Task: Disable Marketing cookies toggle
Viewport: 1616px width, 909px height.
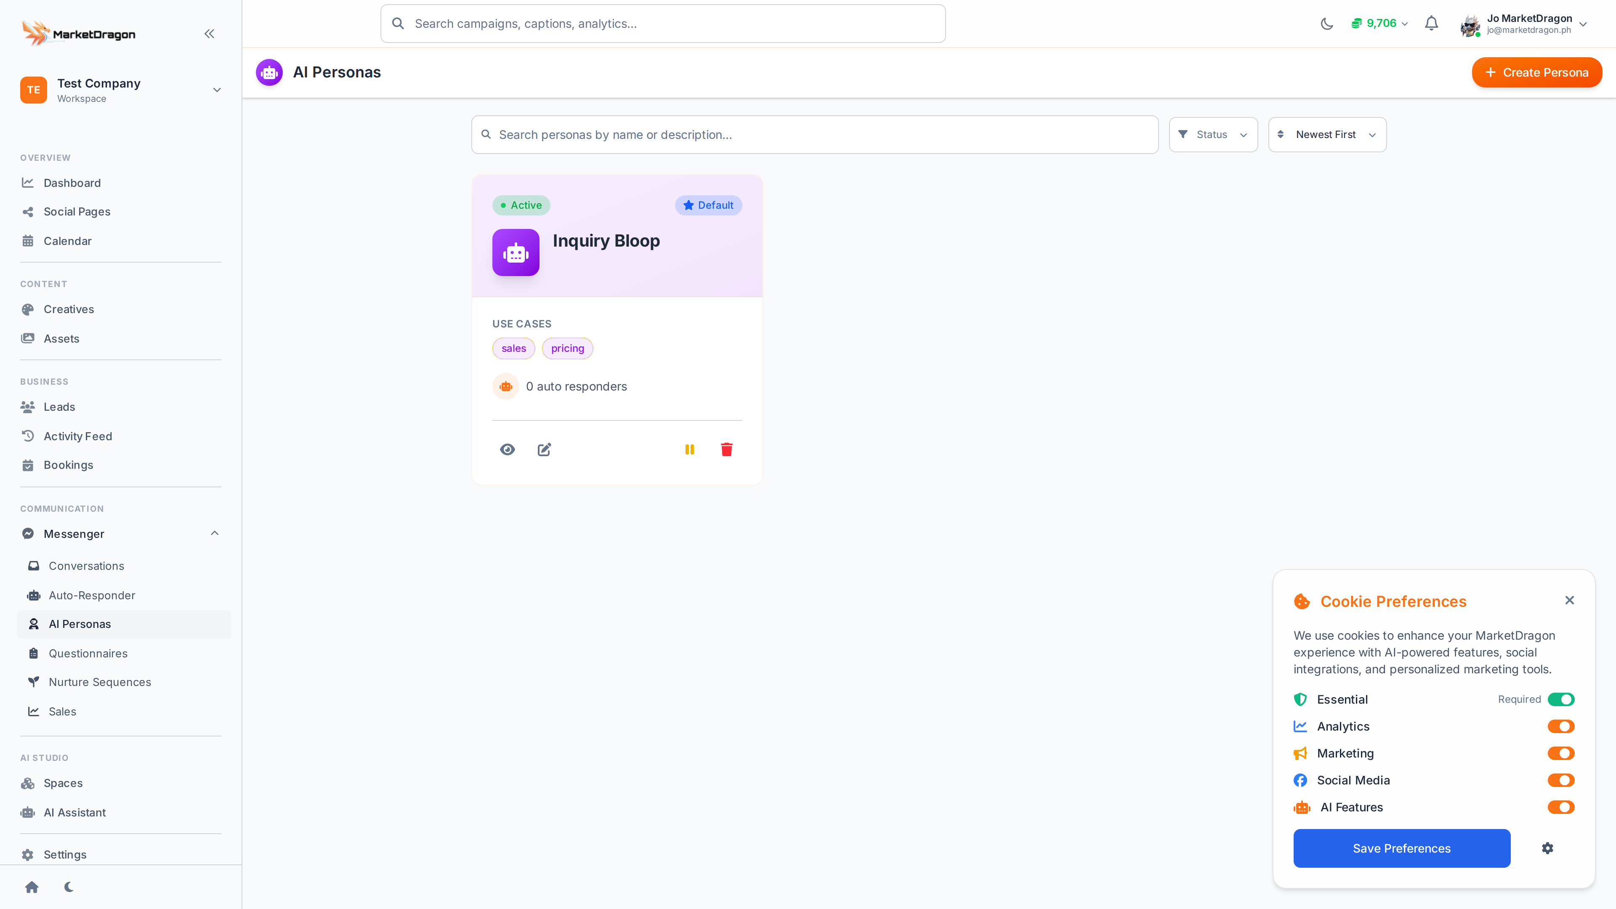Action: click(1561, 753)
